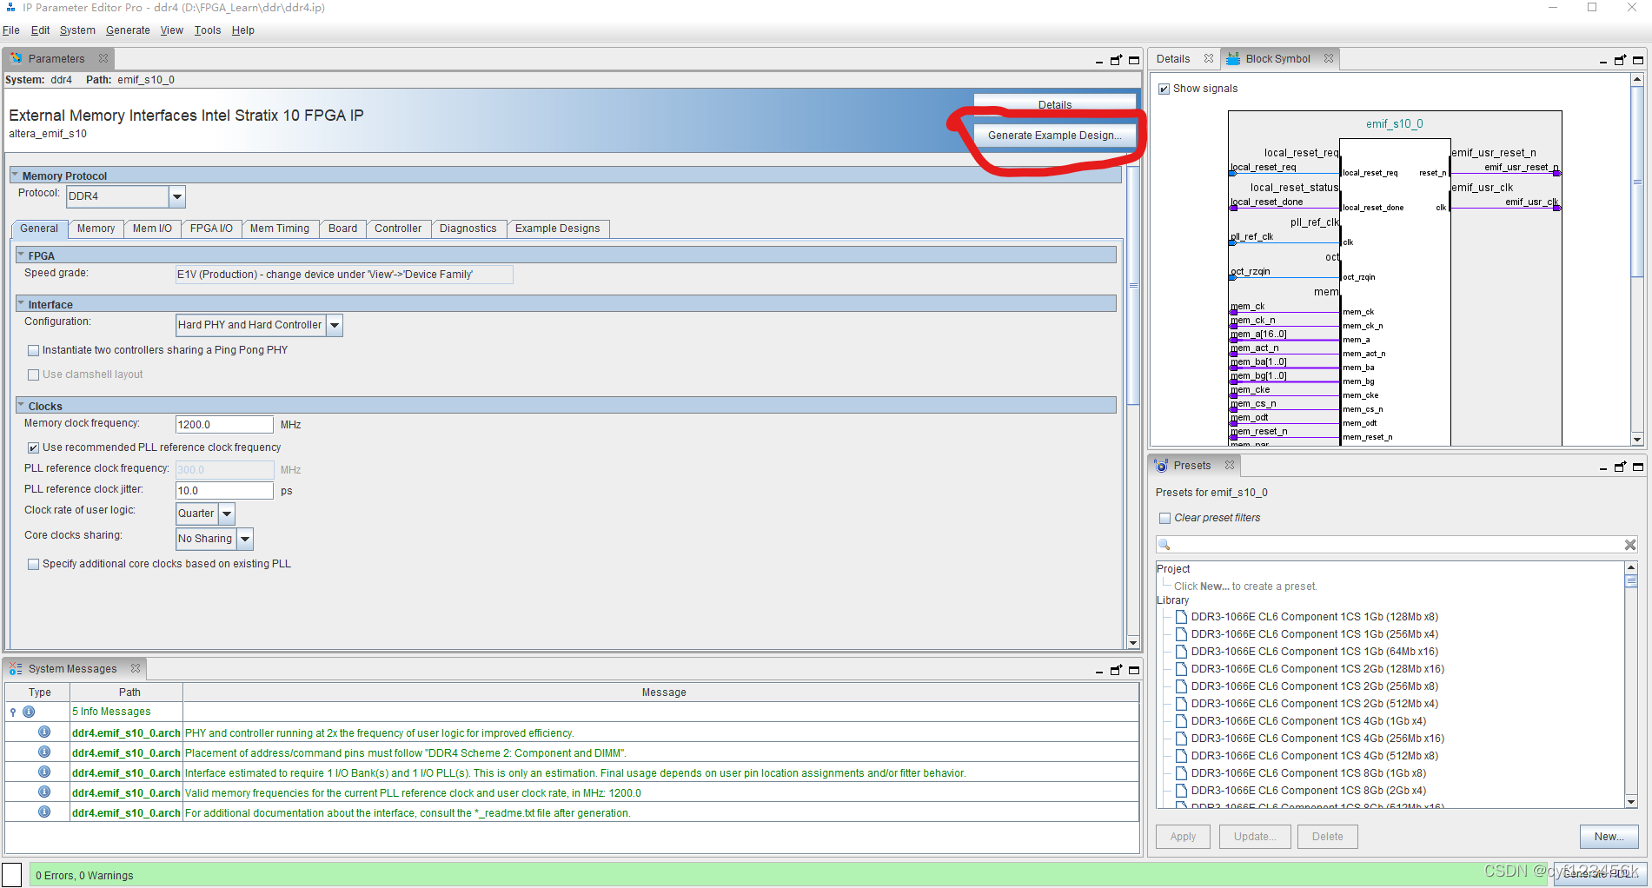Detach the Presets panel
Screen dimensions: 1652x888
1621,467
